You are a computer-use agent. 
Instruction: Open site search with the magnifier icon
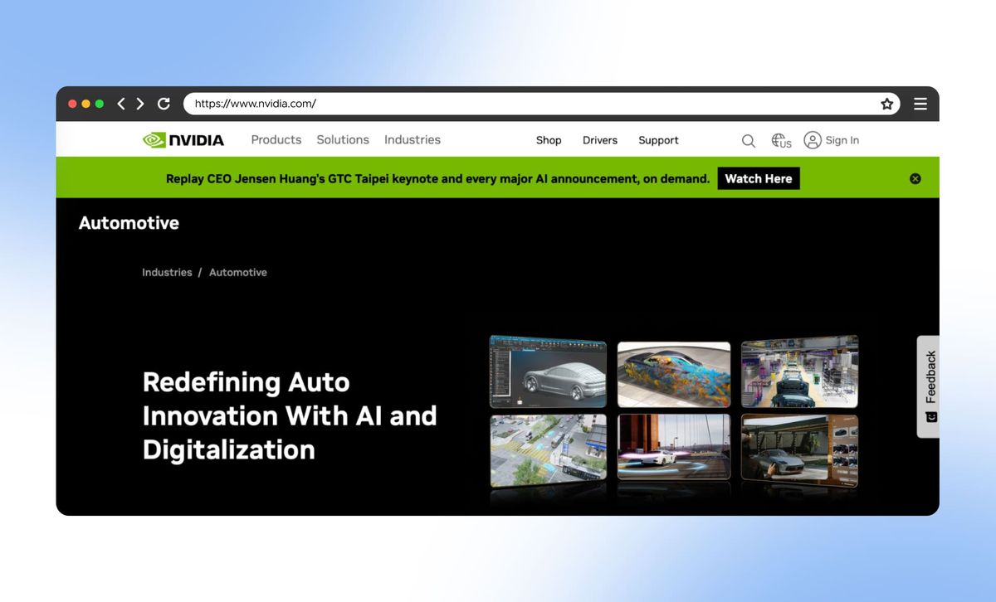pyautogui.click(x=749, y=141)
